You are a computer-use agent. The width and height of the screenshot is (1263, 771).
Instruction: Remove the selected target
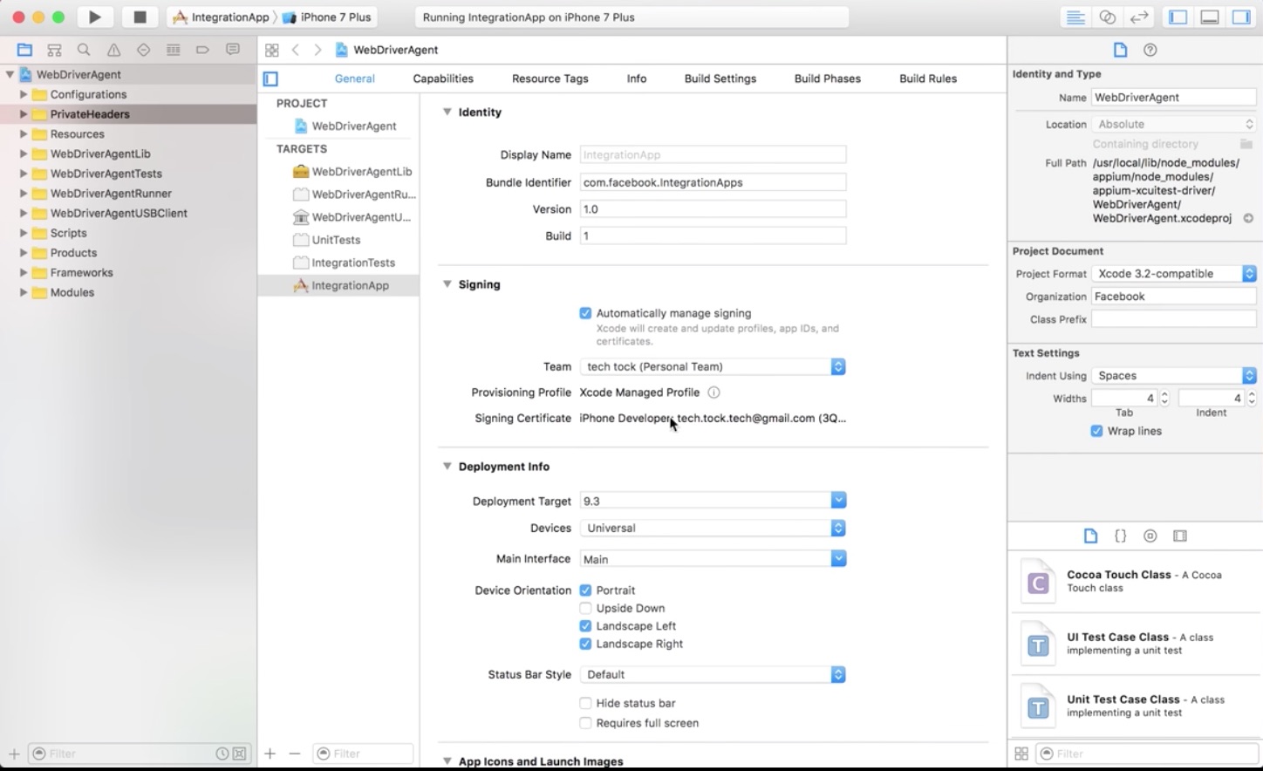coord(295,754)
